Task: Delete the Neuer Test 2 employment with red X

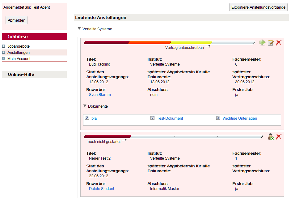Action: coord(279,137)
